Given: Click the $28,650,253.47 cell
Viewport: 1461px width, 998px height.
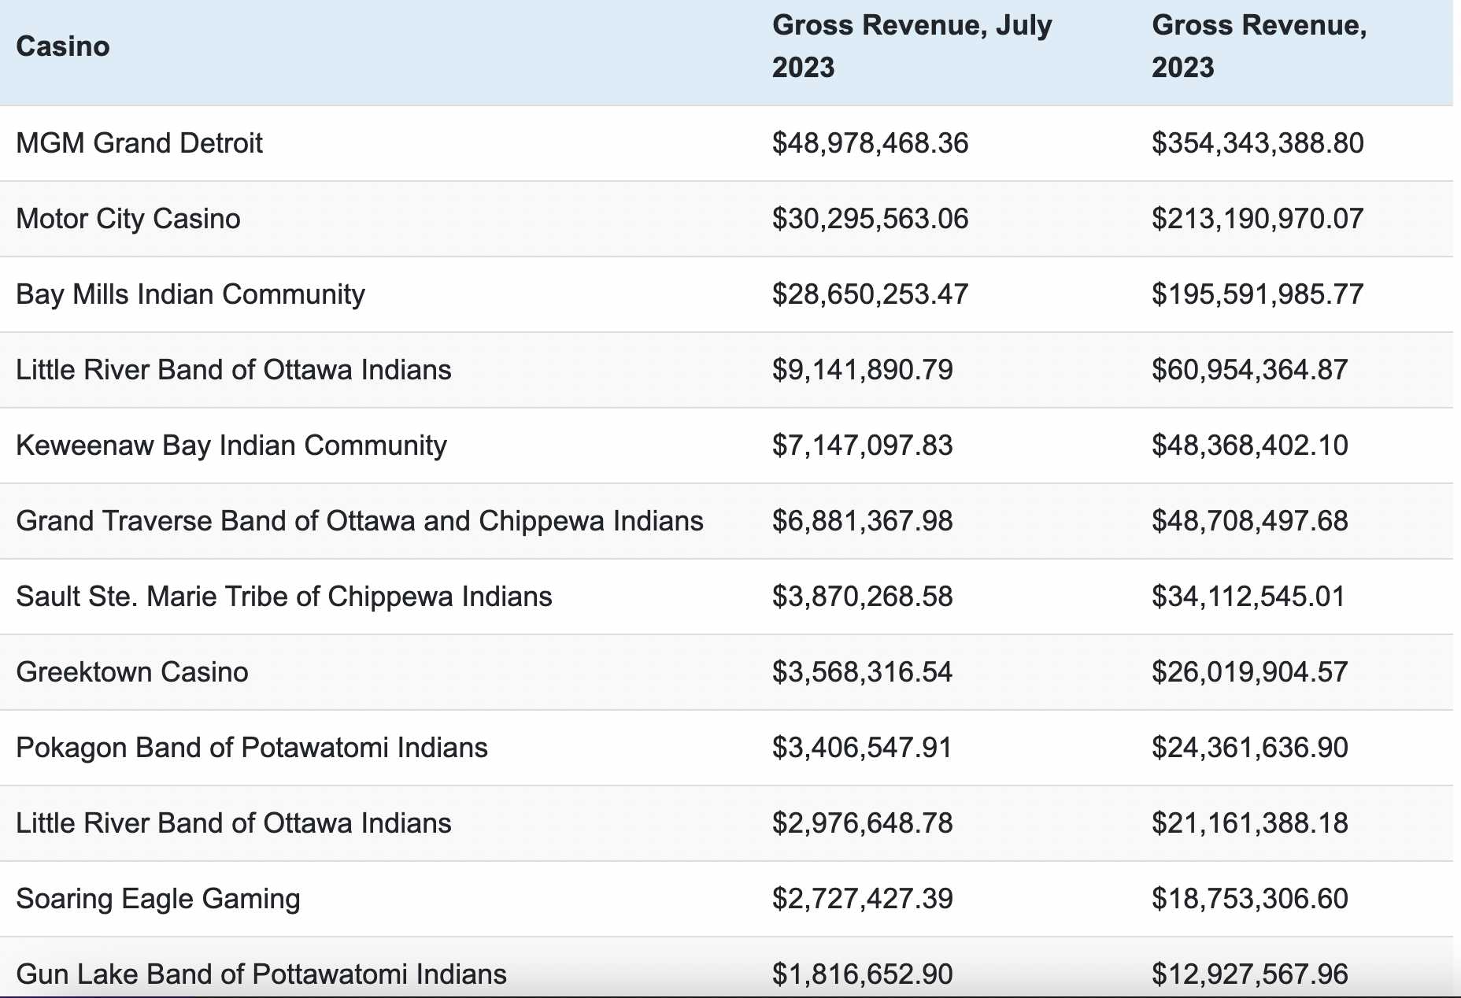Looking at the screenshot, I should point(871,294).
